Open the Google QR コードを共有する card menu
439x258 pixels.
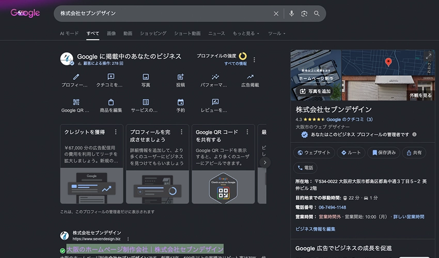(x=247, y=132)
